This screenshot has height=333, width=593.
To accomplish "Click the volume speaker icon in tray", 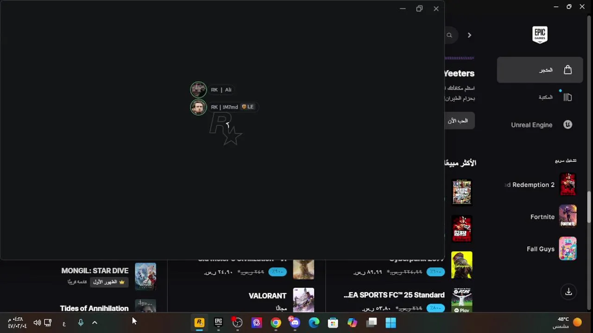I will tap(37, 323).
